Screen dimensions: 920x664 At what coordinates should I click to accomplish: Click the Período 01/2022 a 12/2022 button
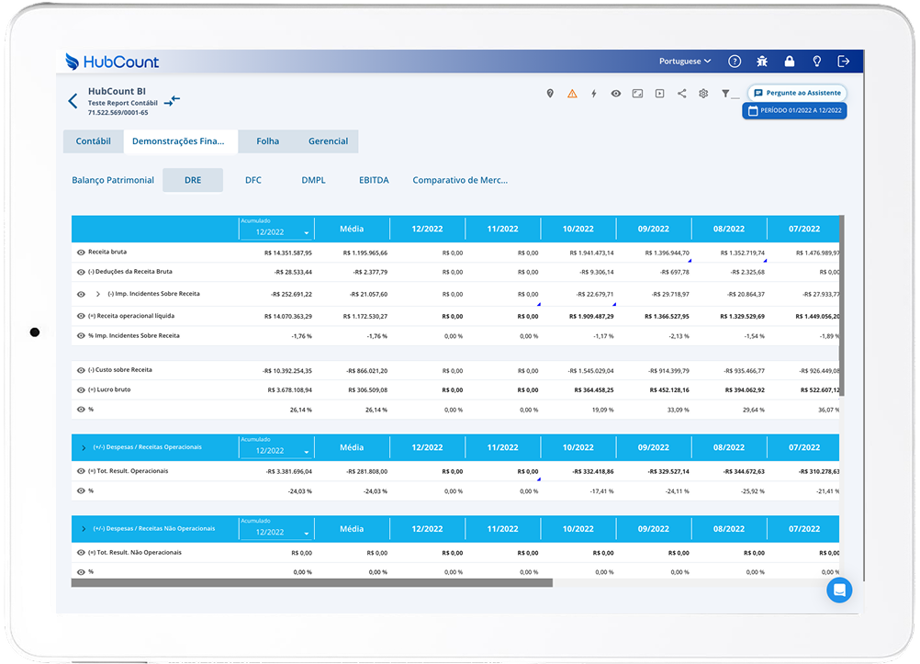tap(794, 110)
